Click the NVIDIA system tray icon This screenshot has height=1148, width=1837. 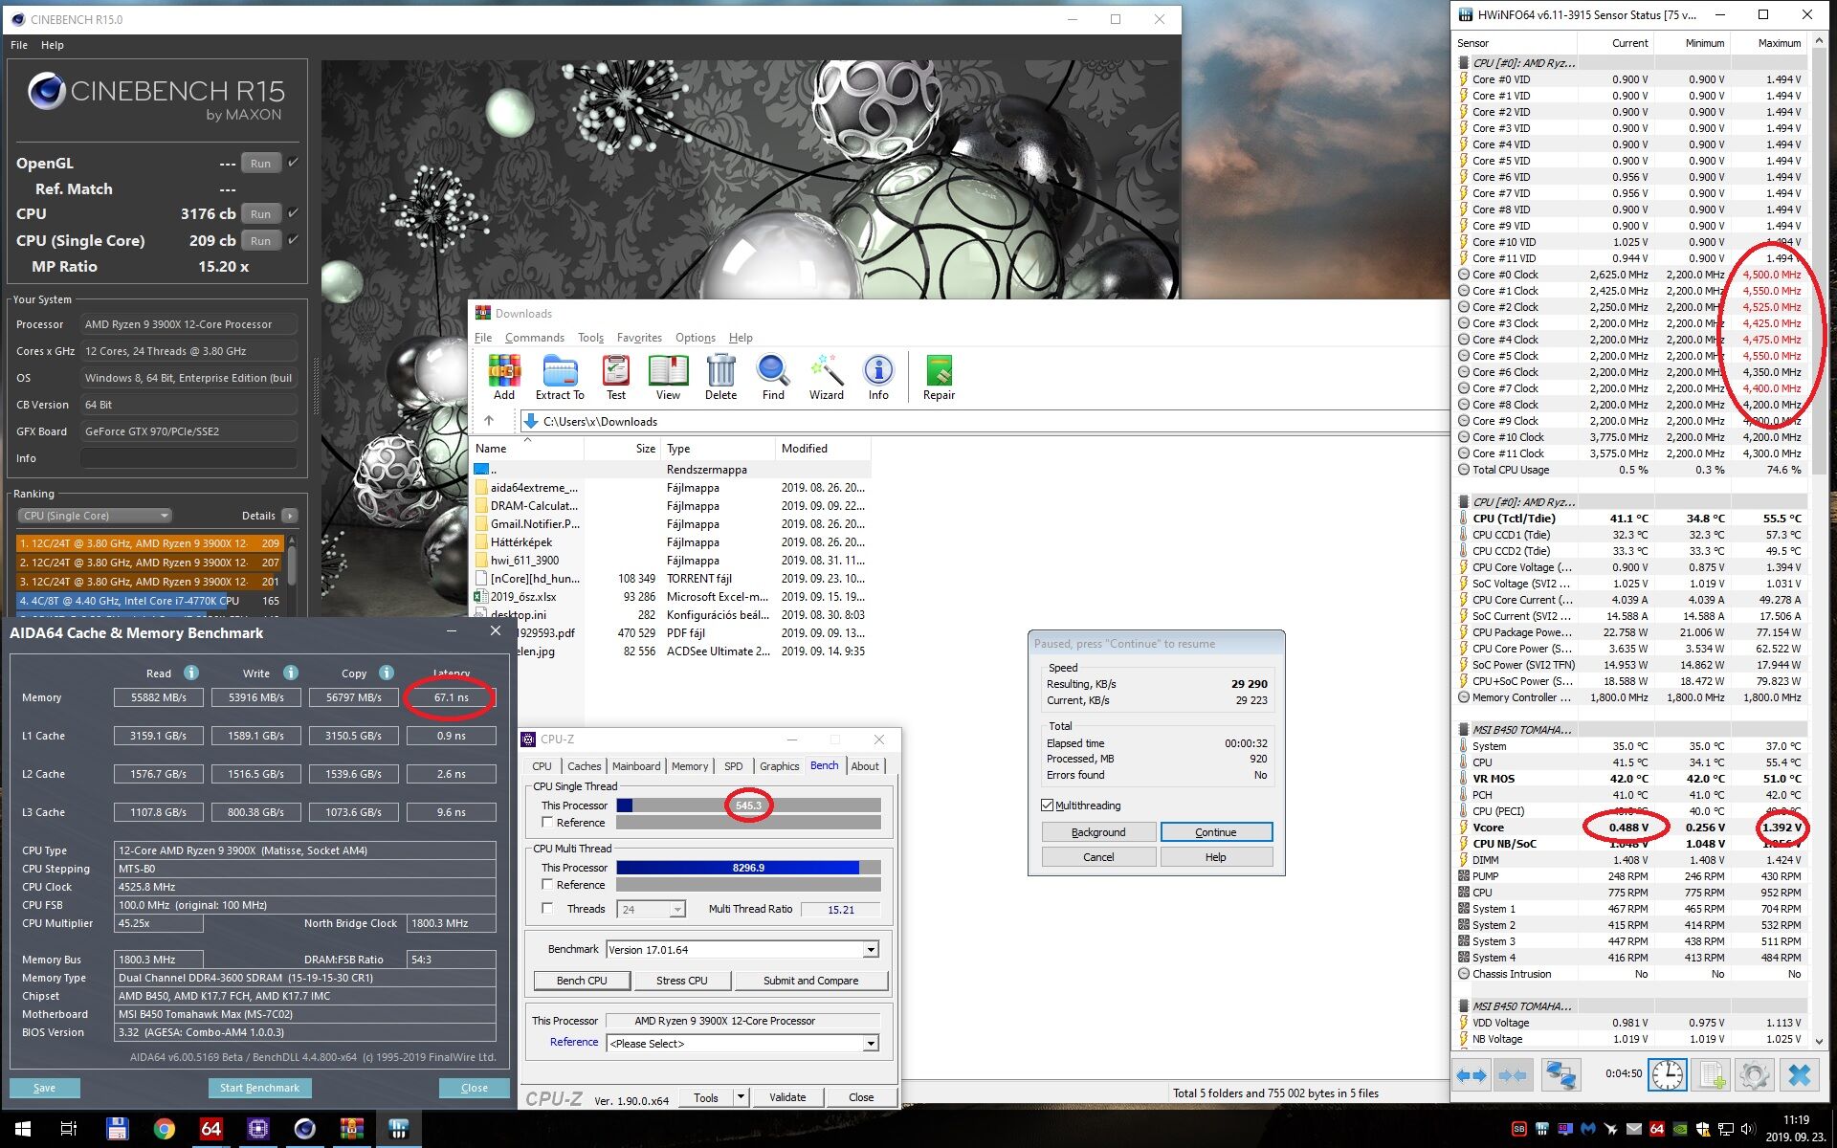1680,1129
